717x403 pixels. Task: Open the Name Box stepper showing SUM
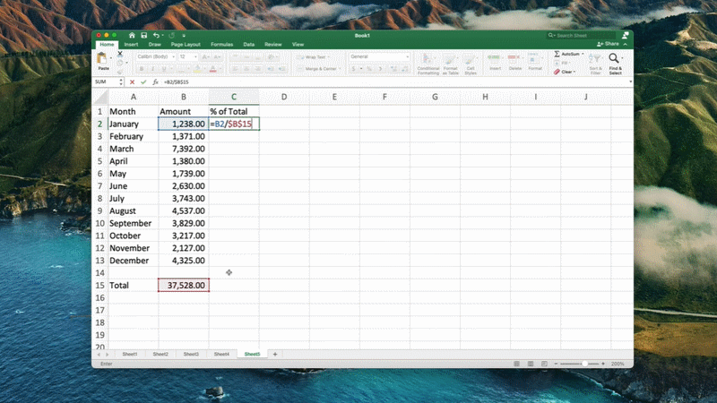pos(121,81)
